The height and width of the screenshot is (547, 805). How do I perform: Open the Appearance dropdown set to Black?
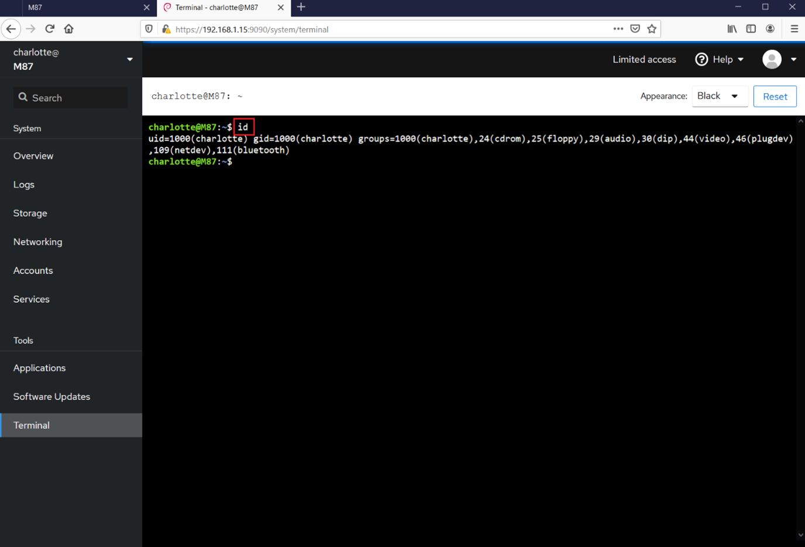coord(719,96)
